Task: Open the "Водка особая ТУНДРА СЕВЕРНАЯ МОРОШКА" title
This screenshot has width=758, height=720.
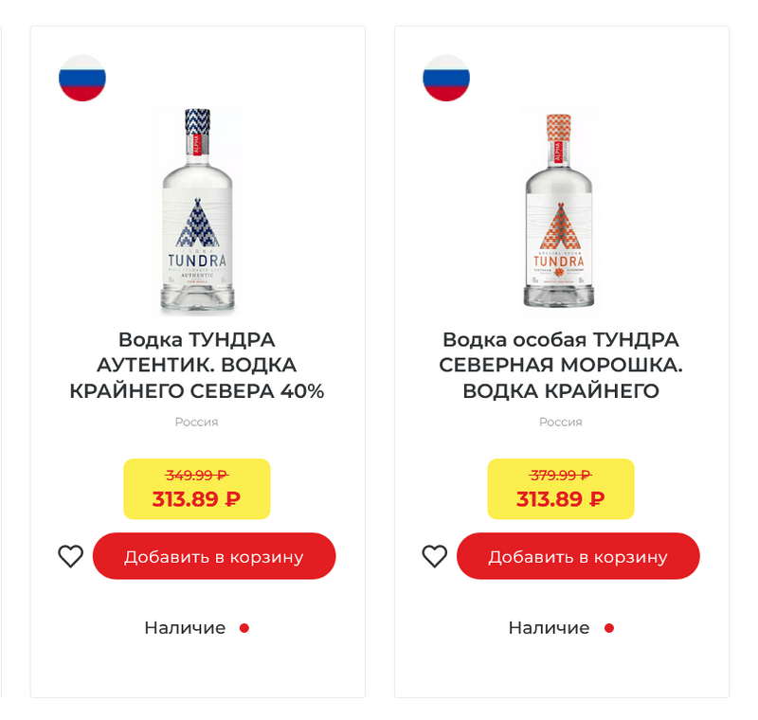Action: click(561, 366)
